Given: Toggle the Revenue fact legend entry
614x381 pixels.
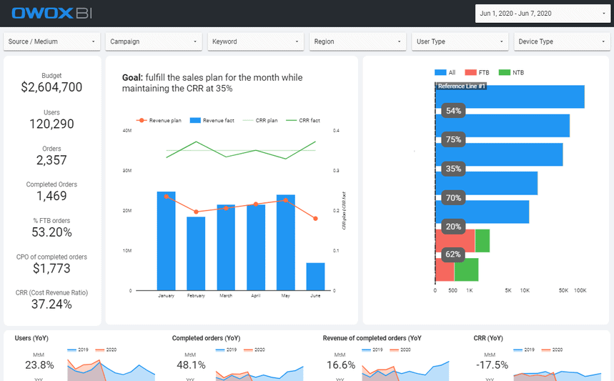Looking at the screenshot, I should tap(212, 121).
